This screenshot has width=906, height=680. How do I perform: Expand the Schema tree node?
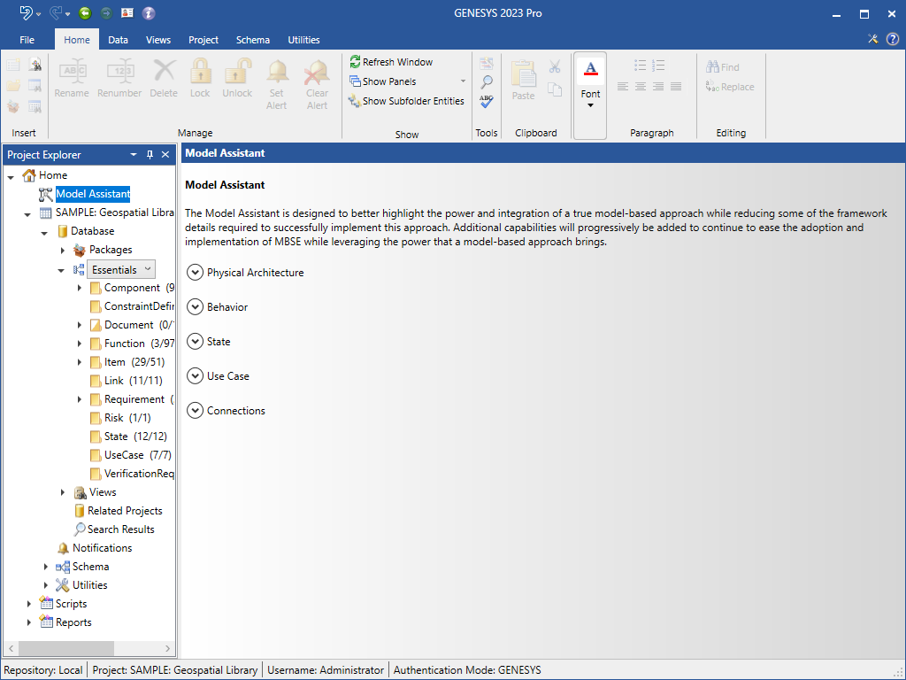click(x=46, y=567)
